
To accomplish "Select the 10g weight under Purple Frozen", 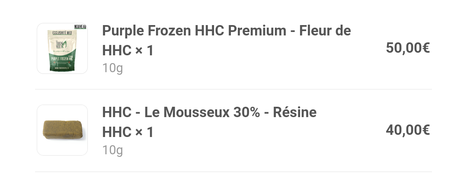I will coord(112,68).
